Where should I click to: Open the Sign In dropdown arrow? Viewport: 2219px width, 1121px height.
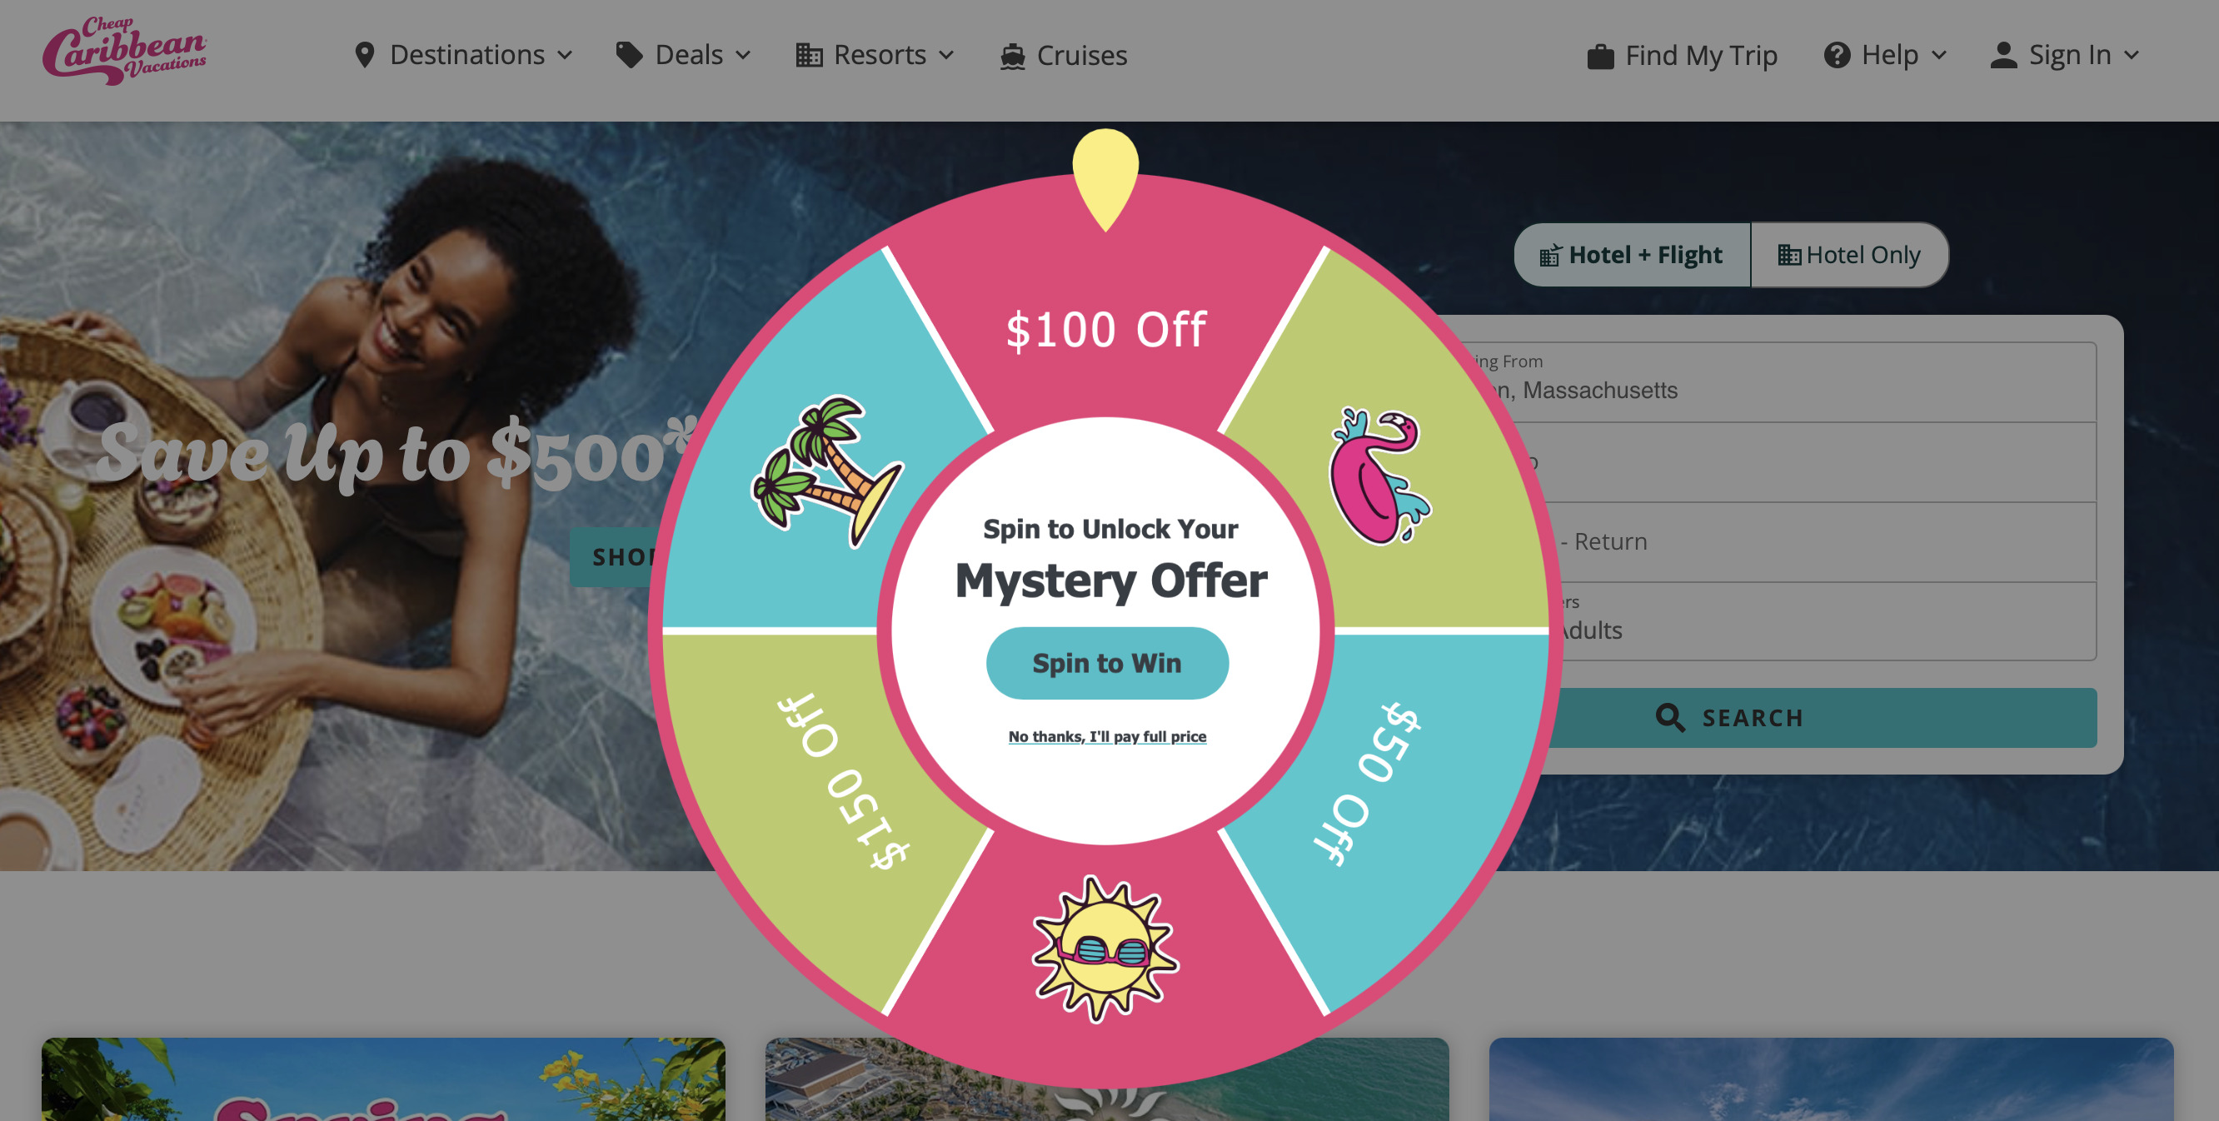(2132, 56)
